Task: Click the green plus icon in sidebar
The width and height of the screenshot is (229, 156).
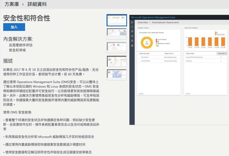Action: pyautogui.click(x=132, y=27)
